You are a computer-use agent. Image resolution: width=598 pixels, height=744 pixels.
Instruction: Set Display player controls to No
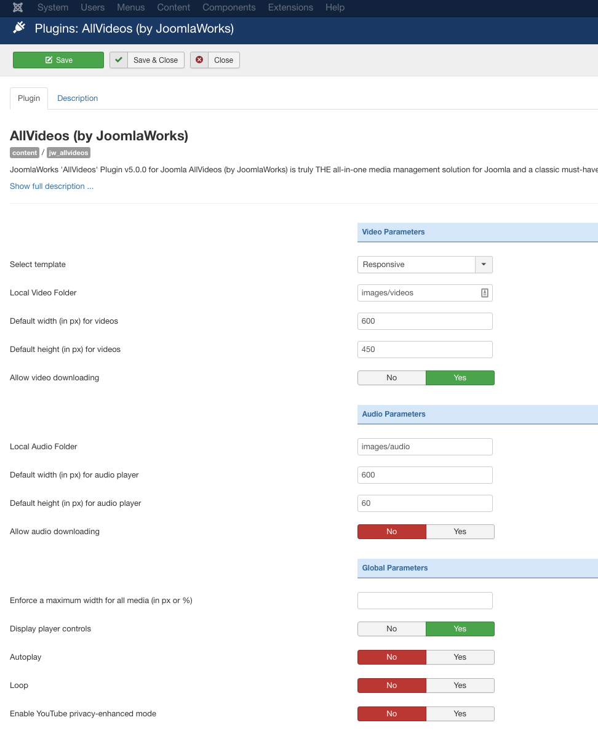tap(392, 629)
